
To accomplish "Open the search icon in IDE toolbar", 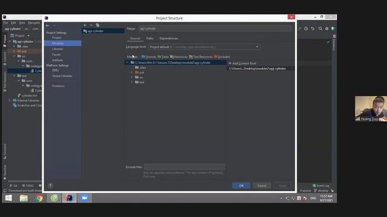I will coord(320,28).
